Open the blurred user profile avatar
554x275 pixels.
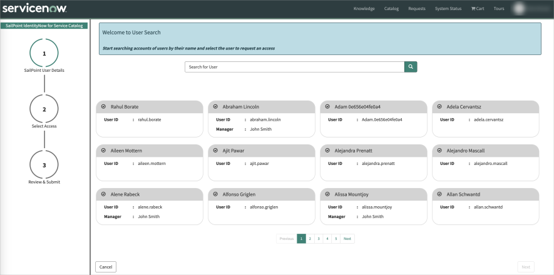(x=520, y=9)
